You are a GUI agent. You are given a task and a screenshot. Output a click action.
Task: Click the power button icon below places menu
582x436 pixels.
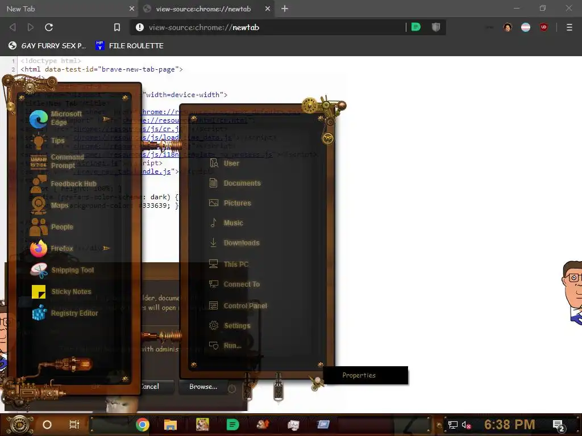coord(232,389)
